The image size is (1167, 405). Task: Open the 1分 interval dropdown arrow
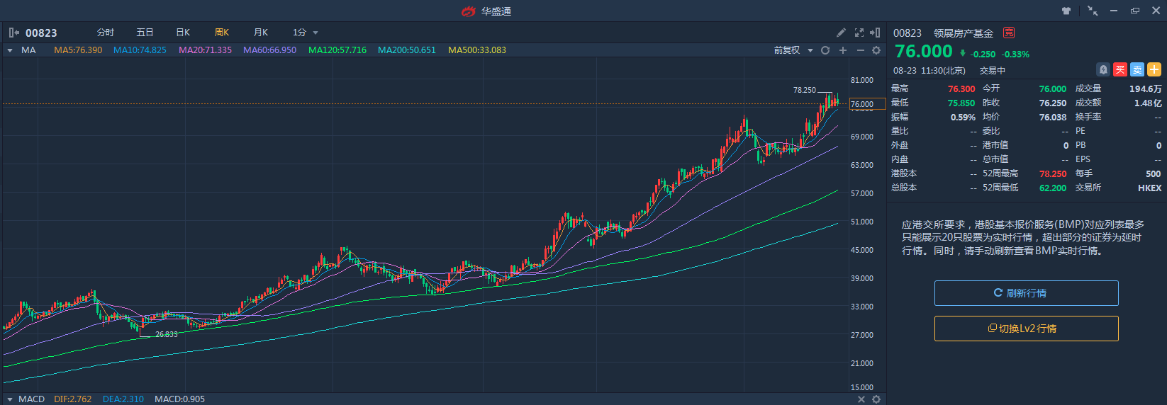click(316, 33)
